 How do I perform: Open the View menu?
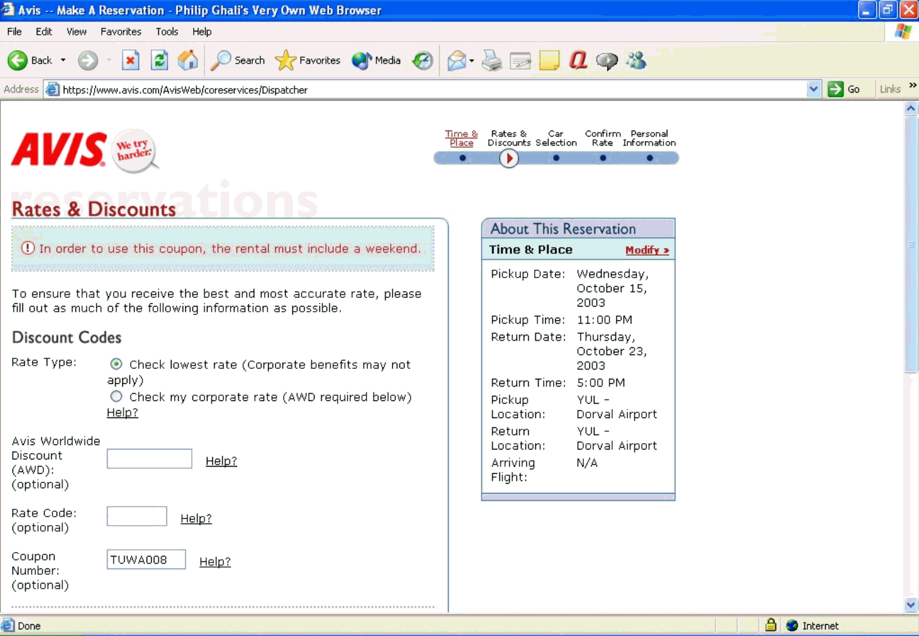click(76, 32)
